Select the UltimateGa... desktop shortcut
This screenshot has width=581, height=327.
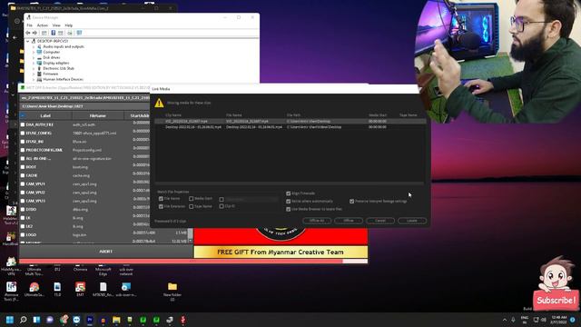(x=34, y=289)
